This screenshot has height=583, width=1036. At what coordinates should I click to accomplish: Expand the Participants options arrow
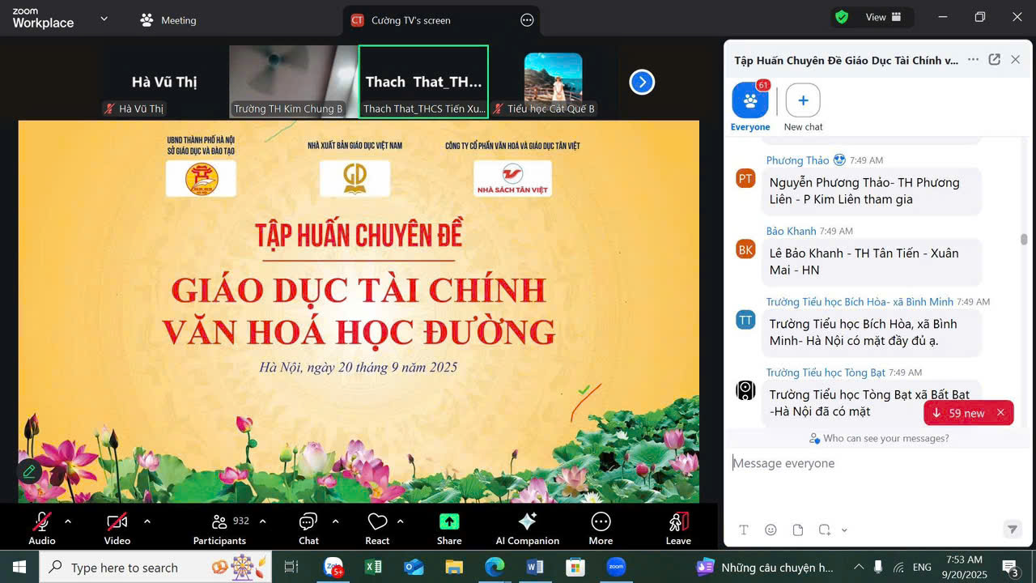point(262,521)
